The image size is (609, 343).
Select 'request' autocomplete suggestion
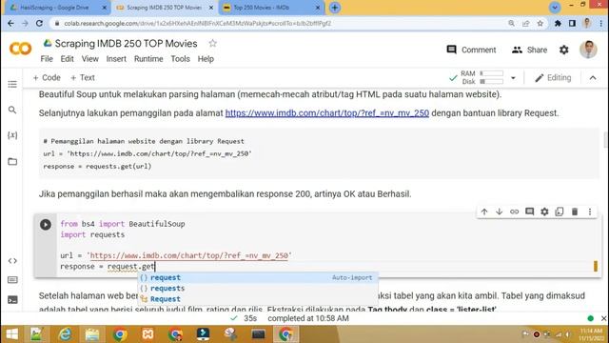(258, 277)
